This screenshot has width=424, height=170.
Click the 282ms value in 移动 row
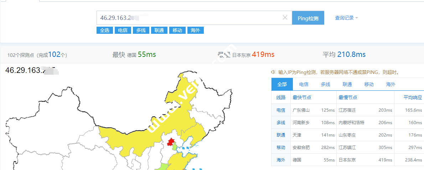328,147
